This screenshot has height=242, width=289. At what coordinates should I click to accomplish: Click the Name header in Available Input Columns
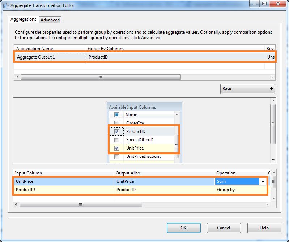click(x=149, y=114)
